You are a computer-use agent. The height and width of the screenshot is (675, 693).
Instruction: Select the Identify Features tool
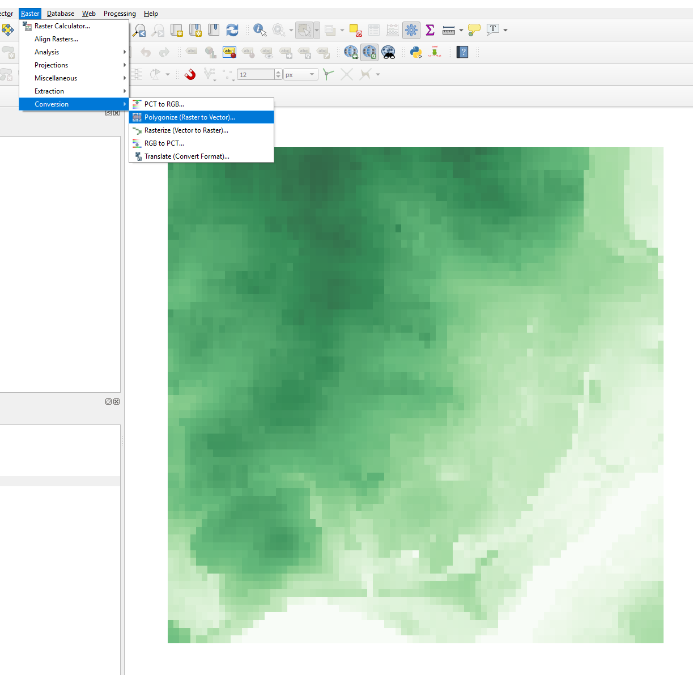[x=260, y=30]
